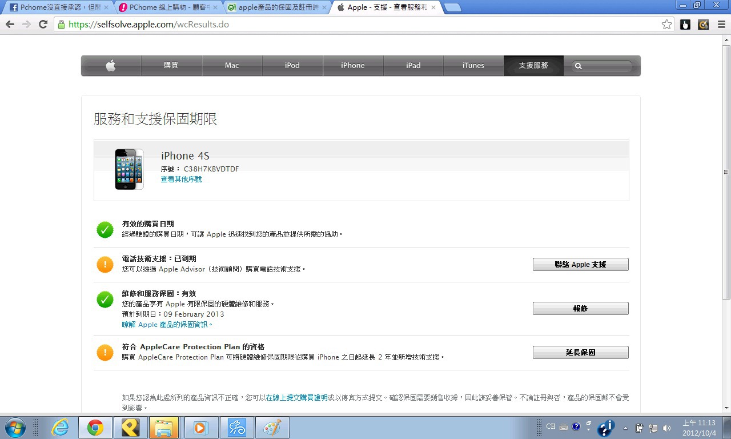Open the 瞭解 Apple 產品的保固資訊 link

[x=167, y=325]
